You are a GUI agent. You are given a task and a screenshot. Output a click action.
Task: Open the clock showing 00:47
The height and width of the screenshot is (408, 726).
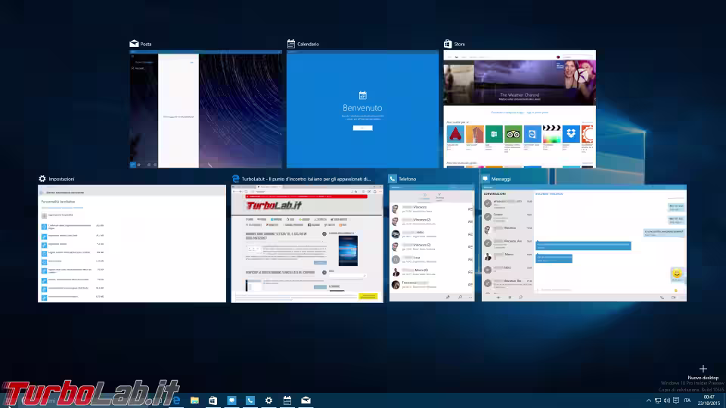click(x=709, y=400)
